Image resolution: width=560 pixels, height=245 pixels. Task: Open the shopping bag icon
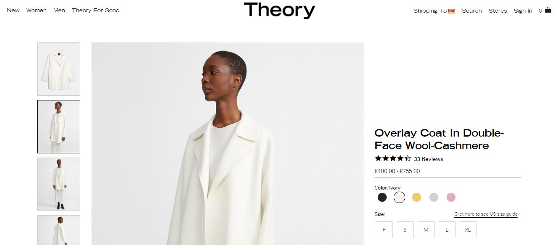(x=548, y=10)
